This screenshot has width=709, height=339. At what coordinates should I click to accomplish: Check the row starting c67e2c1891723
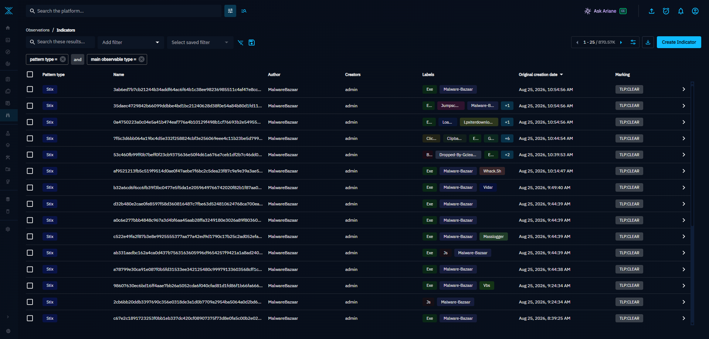[x=30, y=318]
